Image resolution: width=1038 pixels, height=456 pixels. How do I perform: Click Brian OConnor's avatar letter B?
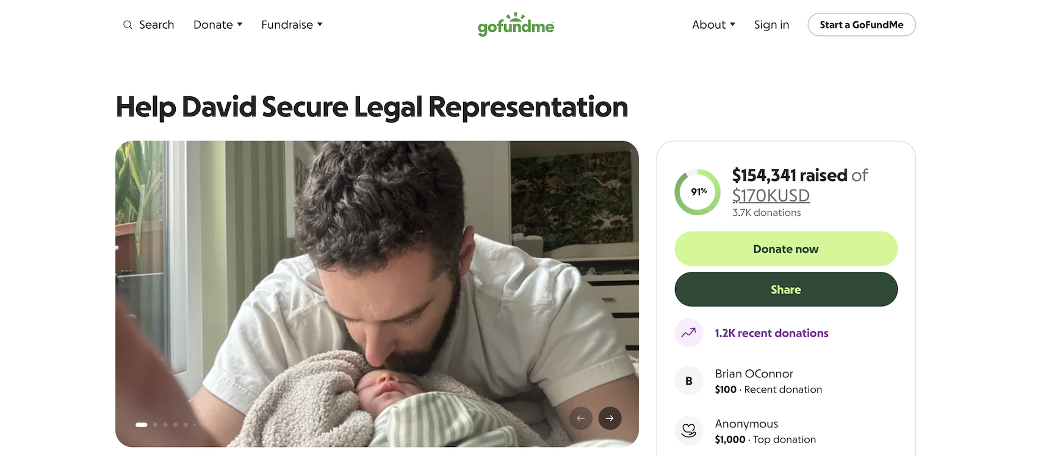pyautogui.click(x=689, y=381)
